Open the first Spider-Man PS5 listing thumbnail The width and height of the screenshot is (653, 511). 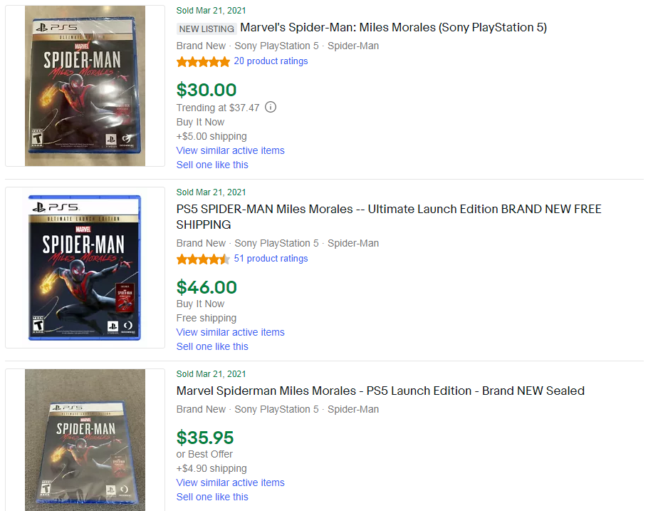(85, 86)
